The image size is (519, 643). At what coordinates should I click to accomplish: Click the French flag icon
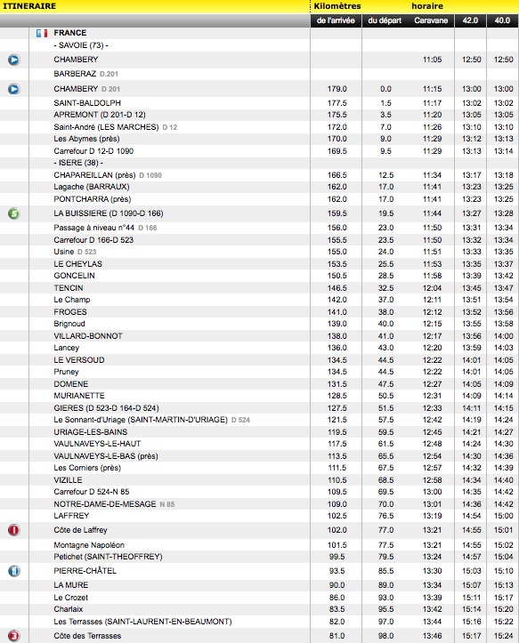pyautogui.click(x=42, y=33)
